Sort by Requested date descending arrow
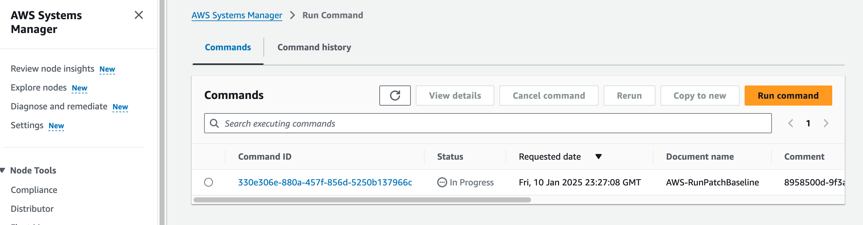 pos(599,156)
